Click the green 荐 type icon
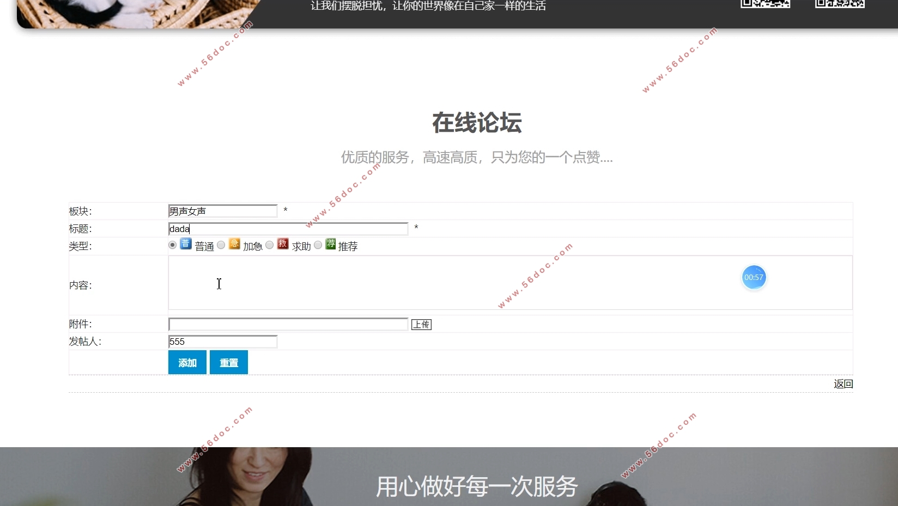 (x=331, y=244)
